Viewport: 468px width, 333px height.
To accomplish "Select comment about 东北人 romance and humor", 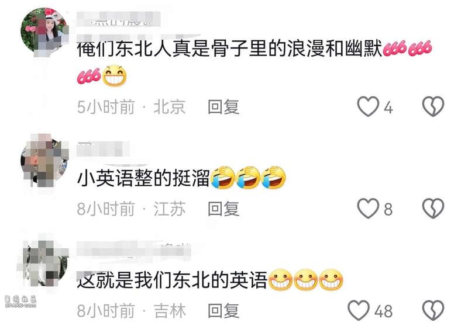I will click(x=229, y=48).
